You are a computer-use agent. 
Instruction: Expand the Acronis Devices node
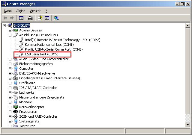pos(10,30)
